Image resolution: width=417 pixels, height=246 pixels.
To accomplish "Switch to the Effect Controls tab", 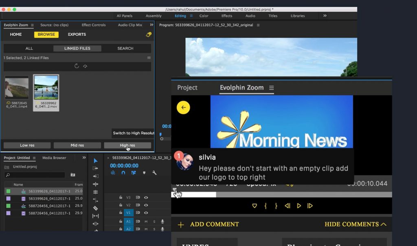I will click(93, 25).
